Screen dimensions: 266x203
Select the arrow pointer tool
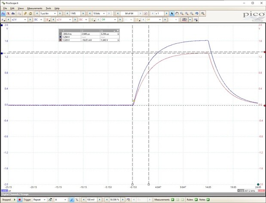[172, 14]
